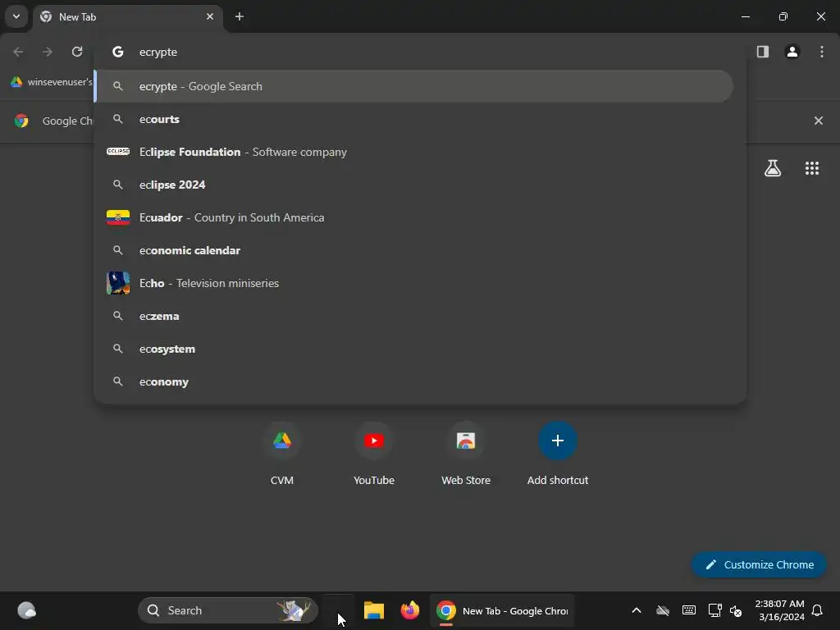Pick Ecuador country suggestion
The image size is (840, 630).
420,217
